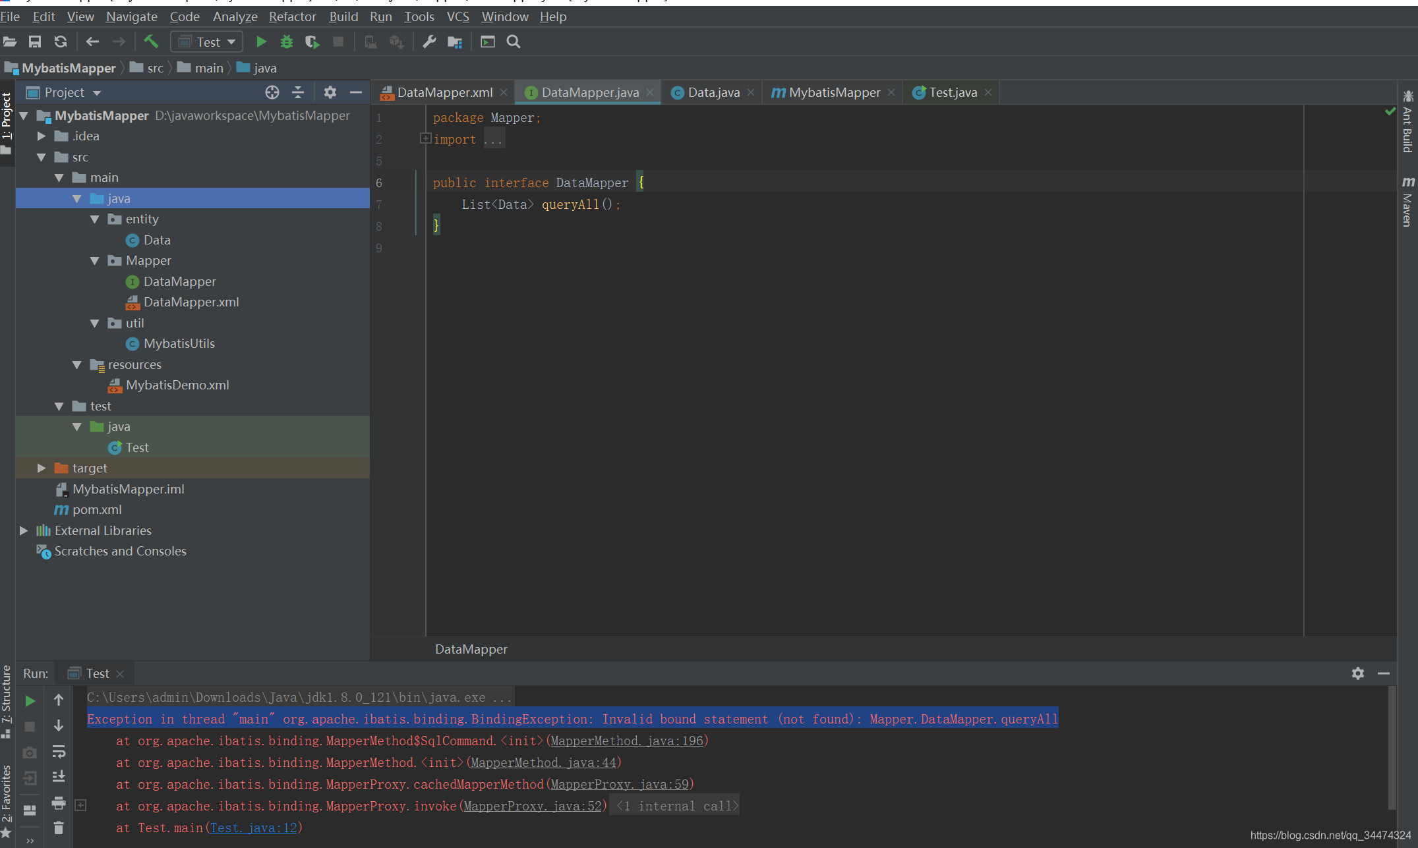Viewport: 1418px width, 848px height.
Task: Click the Synchronize refresh icon
Action: click(x=61, y=42)
